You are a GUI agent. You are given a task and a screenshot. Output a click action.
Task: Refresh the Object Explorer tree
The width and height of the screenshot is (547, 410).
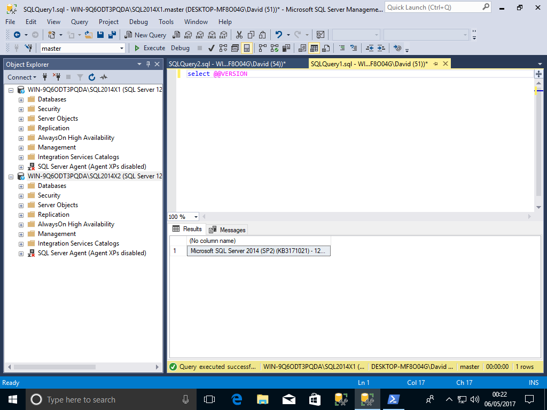pyautogui.click(x=92, y=77)
